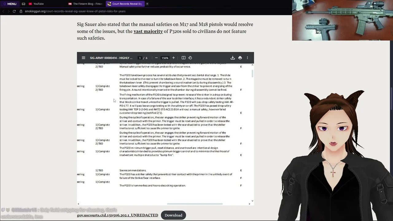Click PDF horizontal scrollbar right arrow

(249, 204)
